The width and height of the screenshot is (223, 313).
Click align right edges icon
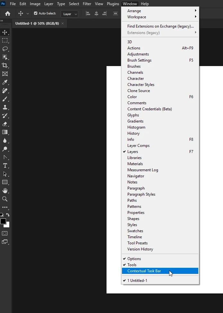point(104,13)
